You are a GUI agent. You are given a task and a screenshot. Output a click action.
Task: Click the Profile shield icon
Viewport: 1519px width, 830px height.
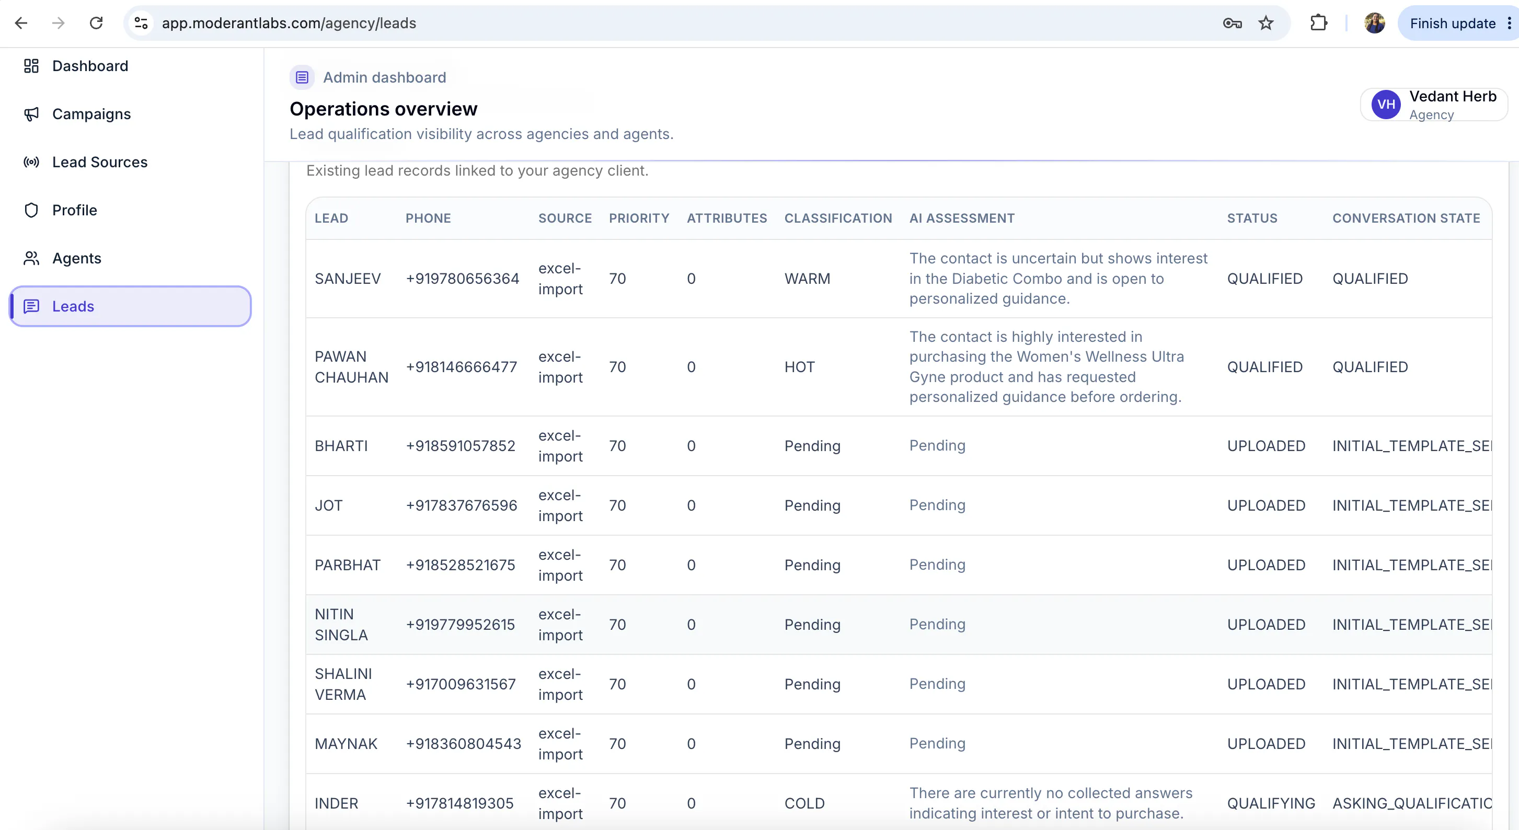point(31,210)
